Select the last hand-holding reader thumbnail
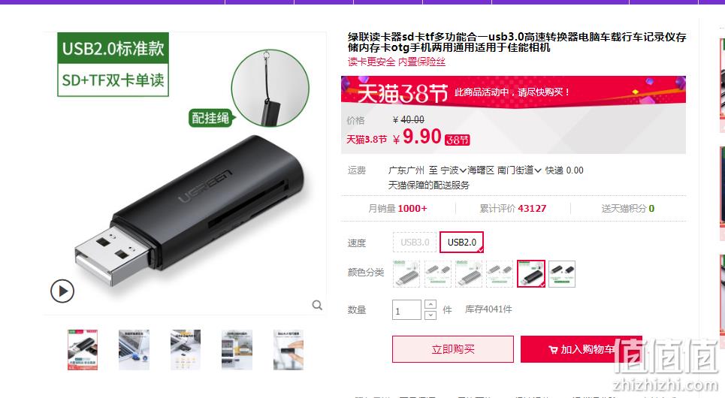This screenshot has height=398, width=725. [288, 350]
